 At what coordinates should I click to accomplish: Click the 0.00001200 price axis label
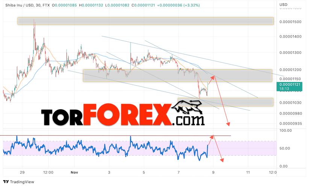[290, 70]
